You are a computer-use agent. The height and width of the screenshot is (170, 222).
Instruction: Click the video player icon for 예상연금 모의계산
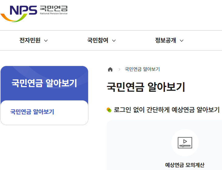coord(185,143)
